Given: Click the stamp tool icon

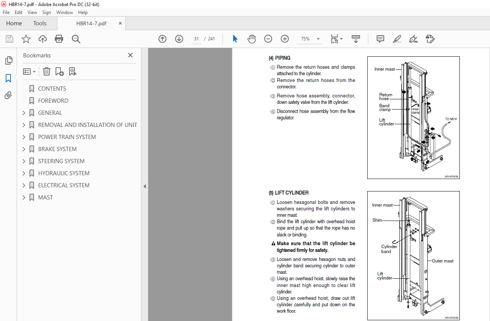Looking at the screenshot, I should [x=430, y=39].
